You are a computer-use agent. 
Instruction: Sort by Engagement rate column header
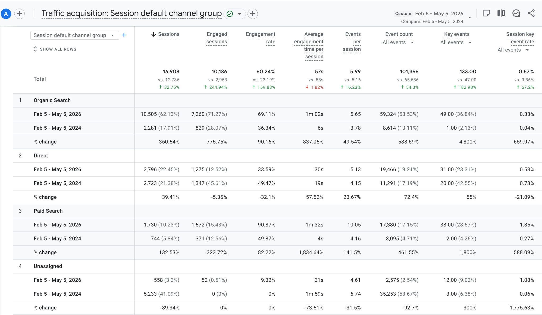260,38
